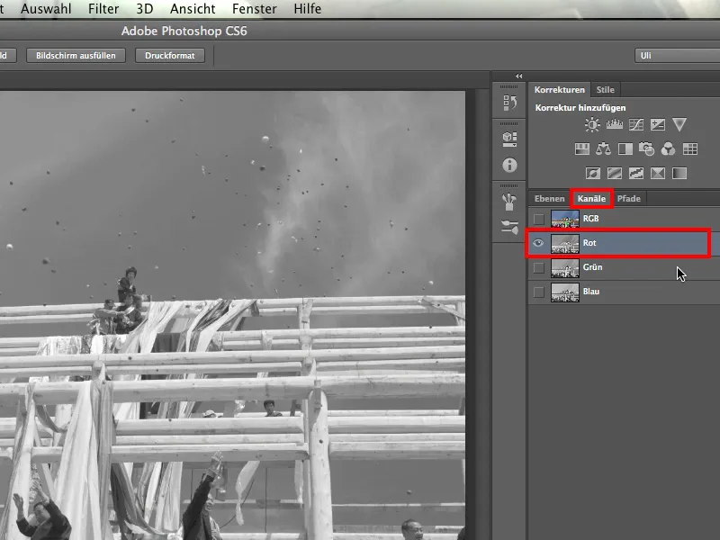Add a Brightness/Contrast adjustment (sun icon)
The width and height of the screenshot is (720, 540).
pyautogui.click(x=592, y=124)
